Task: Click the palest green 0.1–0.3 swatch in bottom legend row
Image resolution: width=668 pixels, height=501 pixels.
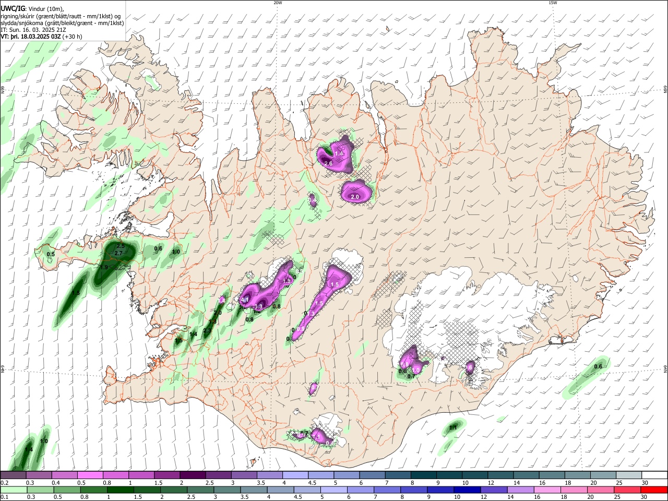Action: pos(13,490)
